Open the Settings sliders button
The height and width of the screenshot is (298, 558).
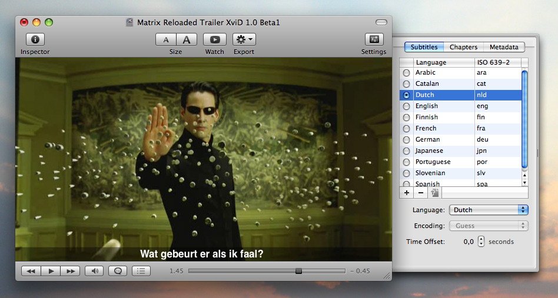click(x=374, y=39)
